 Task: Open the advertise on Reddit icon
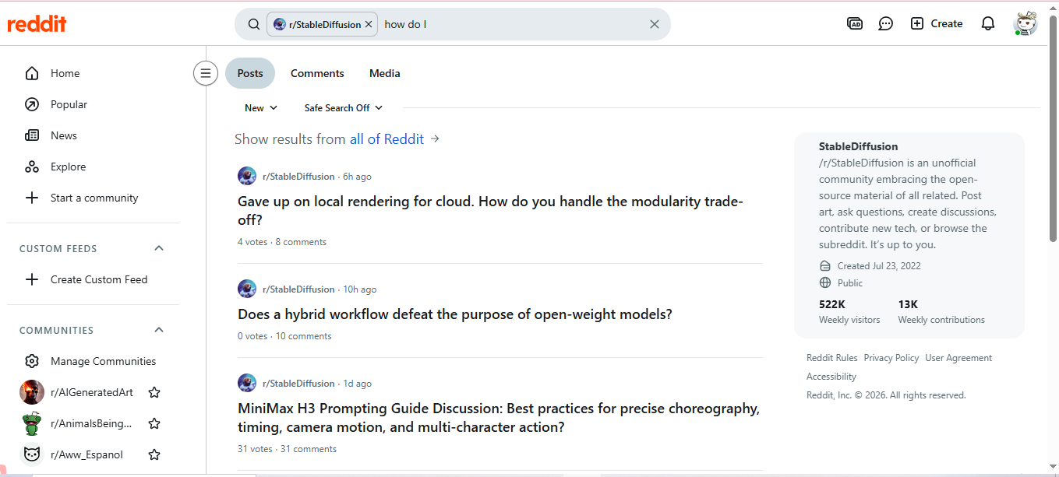[855, 23]
